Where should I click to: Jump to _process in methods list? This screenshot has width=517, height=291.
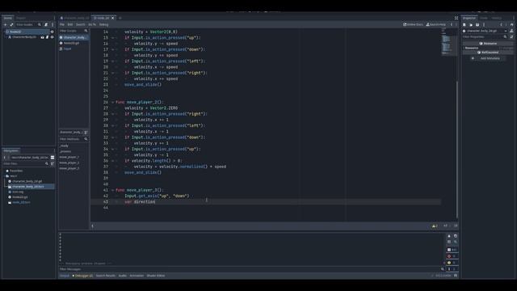65,151
